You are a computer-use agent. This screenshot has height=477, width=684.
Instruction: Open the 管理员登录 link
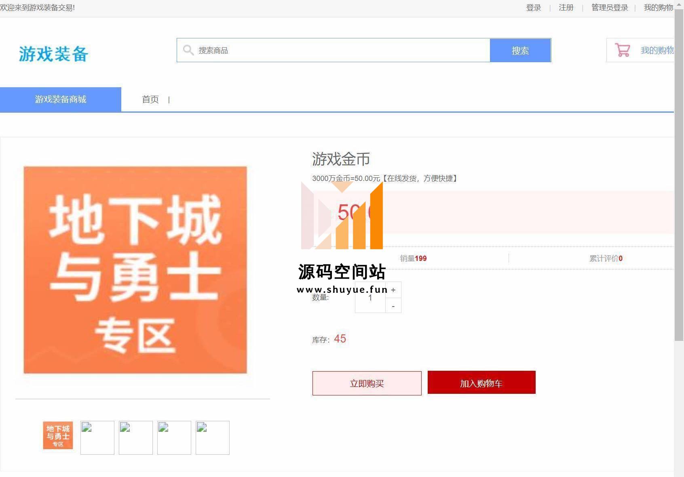pos(610,8)
